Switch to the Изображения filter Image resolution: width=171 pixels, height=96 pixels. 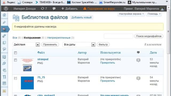click(x=32, y=38)
